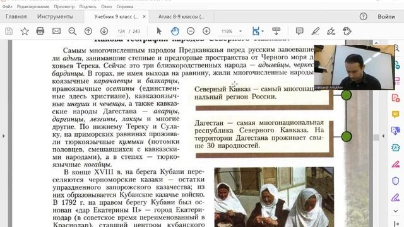The height and width of the screenshot is (227, 404).
Task: Hide the right pane via the triangle arrow
Action: point(383,136)
